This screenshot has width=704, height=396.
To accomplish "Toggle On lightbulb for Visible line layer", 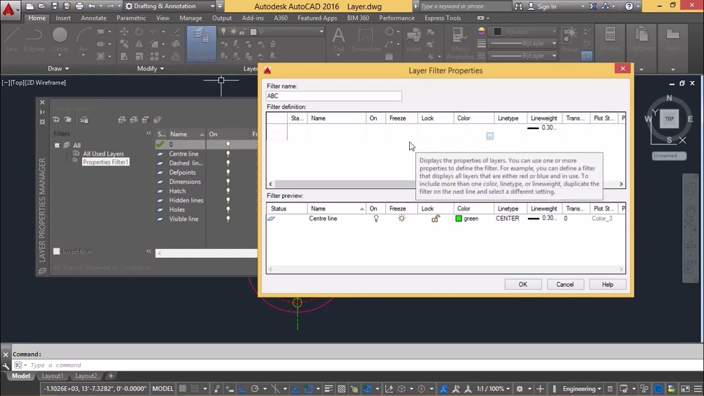I will [x=228, y=219].
